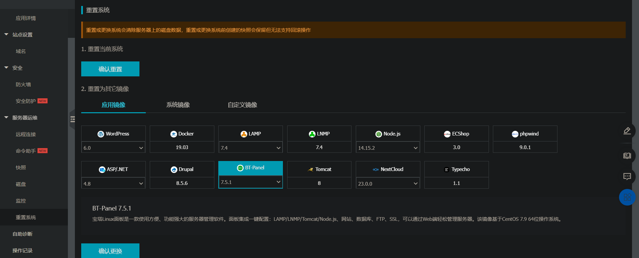Click the Drupal logo icon
Image resolution: width=639 pixels, height=258 pixels.
(174, 170)
